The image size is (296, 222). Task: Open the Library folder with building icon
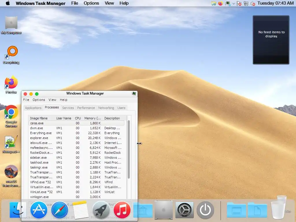(143, 210)
